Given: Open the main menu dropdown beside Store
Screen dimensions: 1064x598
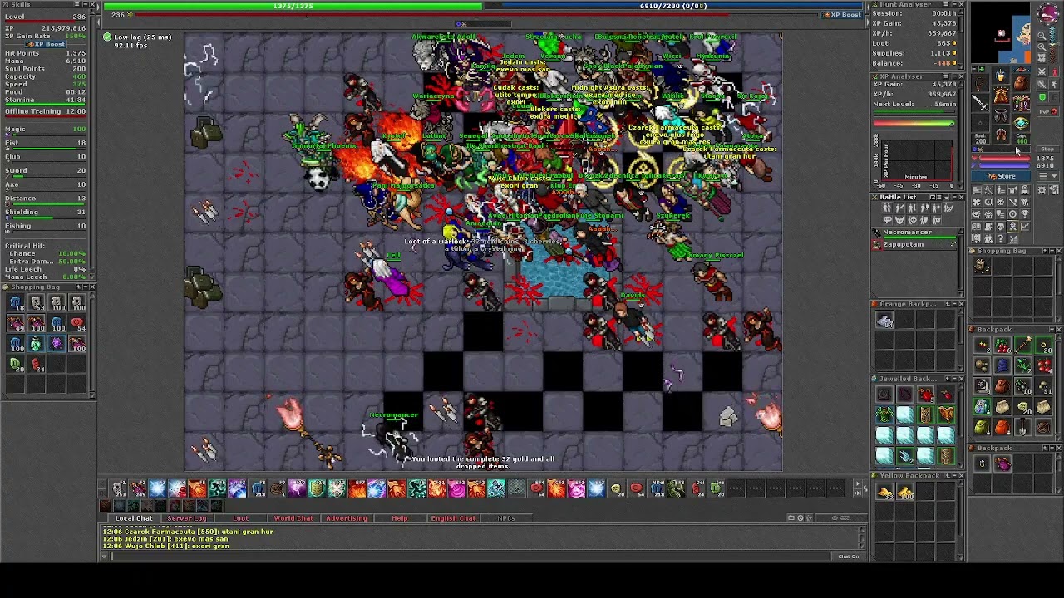Looking at the screenshot, I should tap(1048, 176).
